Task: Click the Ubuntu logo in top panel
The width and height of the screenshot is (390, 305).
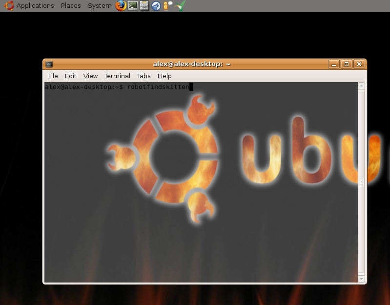Action: (9, 5)
